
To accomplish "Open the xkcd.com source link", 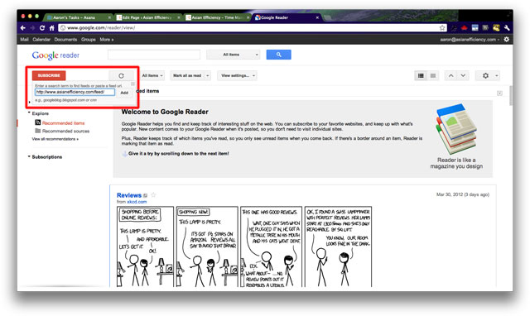I will tap(137, 202).
